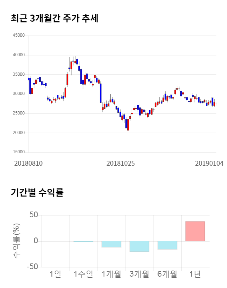Click the 30000 price axis label
Viewport: 227px width, 288px height.
click(18, 94)
